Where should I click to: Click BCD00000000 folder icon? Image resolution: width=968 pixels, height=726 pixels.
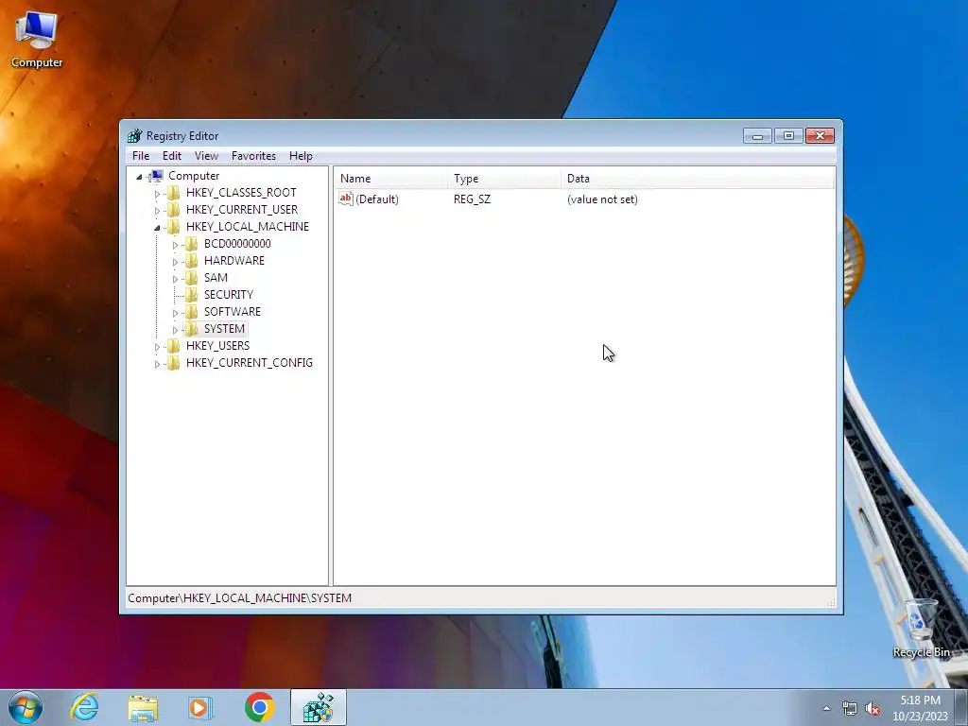click(192, 244)
